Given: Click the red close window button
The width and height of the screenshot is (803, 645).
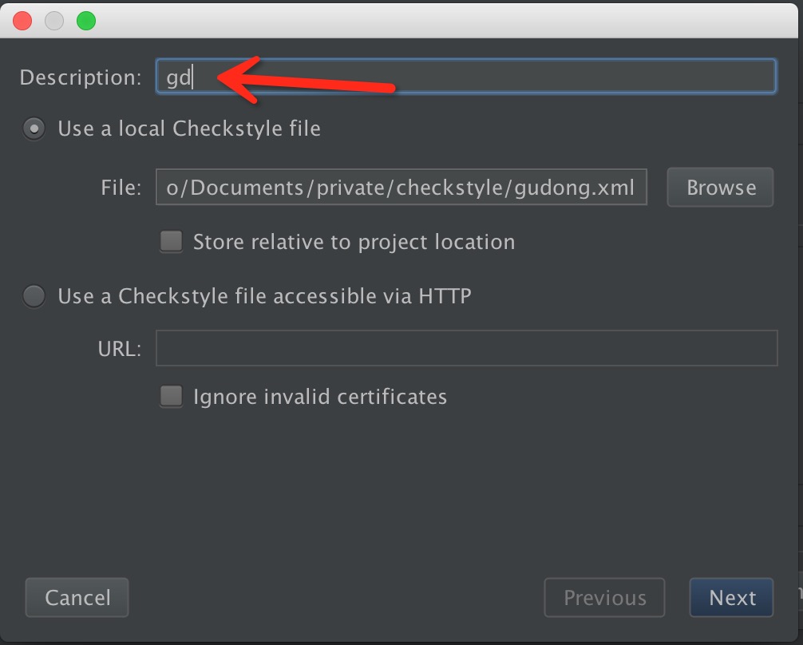Looking at the screenshot, I should 23,21.
